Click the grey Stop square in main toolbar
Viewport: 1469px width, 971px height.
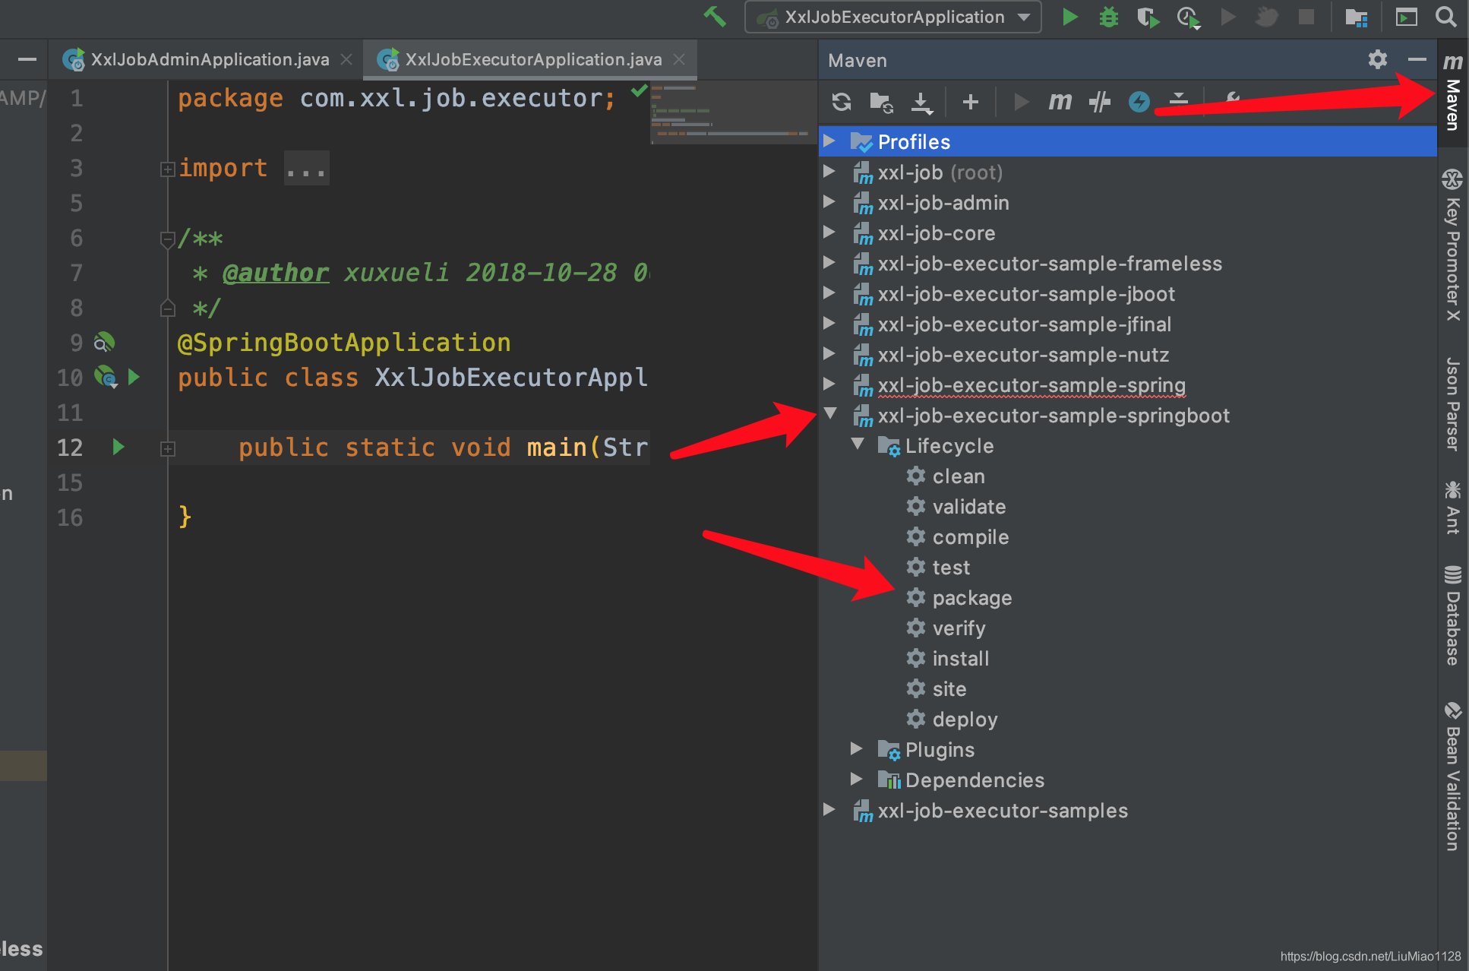point(1306,17)
